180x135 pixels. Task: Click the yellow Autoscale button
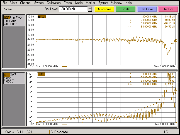104,9
